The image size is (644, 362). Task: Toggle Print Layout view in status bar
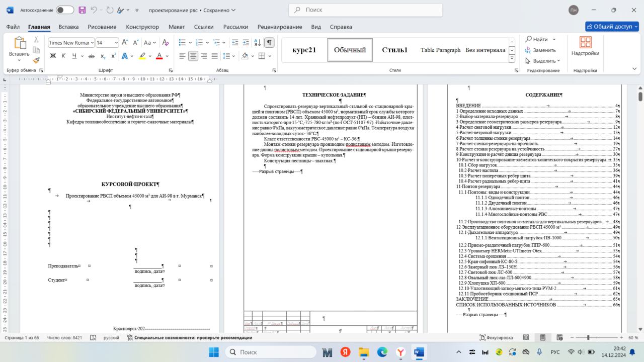pyautogui.click(x=542, y=338)
